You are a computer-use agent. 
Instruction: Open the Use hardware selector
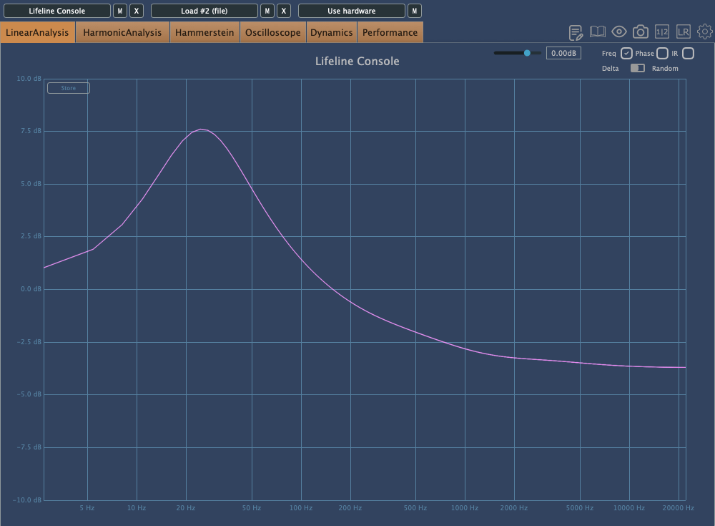click(351, 11)
